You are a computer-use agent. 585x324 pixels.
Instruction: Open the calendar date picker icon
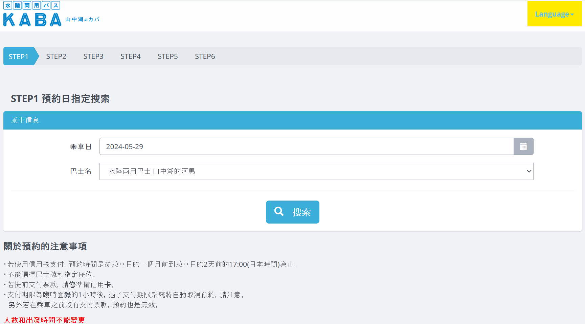pos(523,146)
